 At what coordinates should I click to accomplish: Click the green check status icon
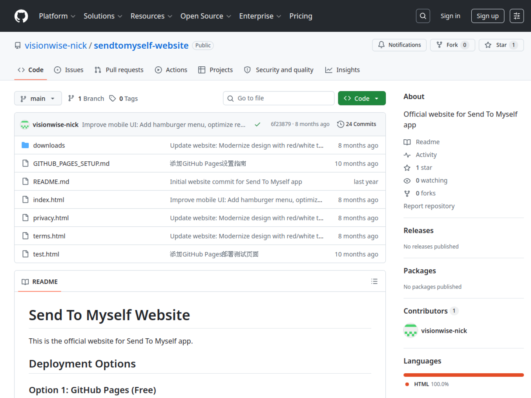(x=257, y=125)
